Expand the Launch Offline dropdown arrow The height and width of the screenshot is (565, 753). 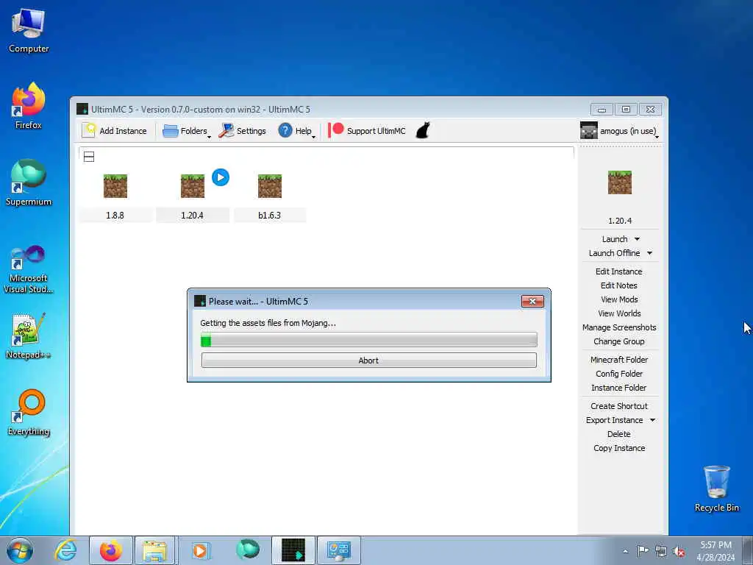pos(650,253)
